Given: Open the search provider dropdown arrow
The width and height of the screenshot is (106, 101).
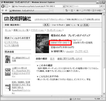Looking at the screenshot, I should click(104, 6).
